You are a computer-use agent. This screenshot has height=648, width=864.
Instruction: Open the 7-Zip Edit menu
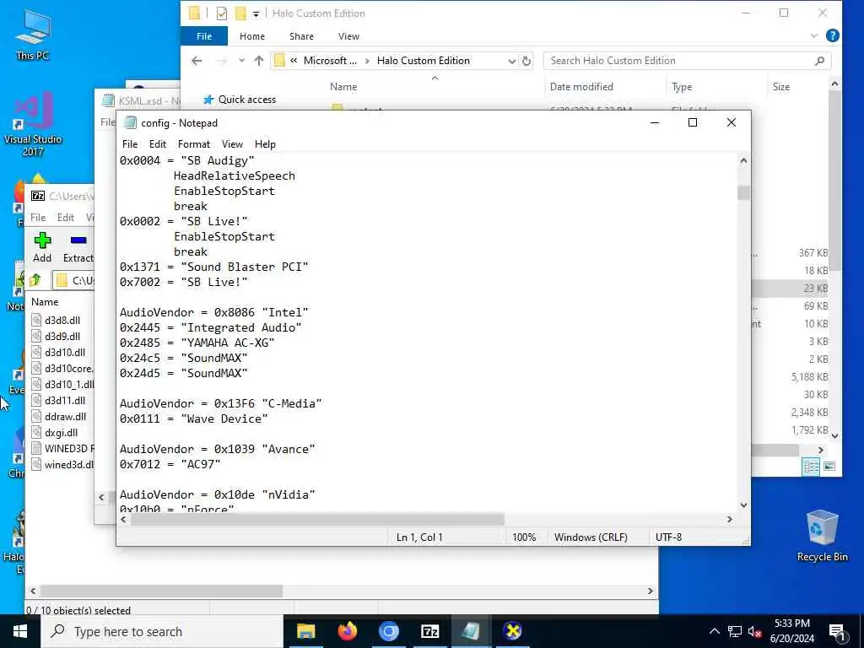[x=66, y=217]
